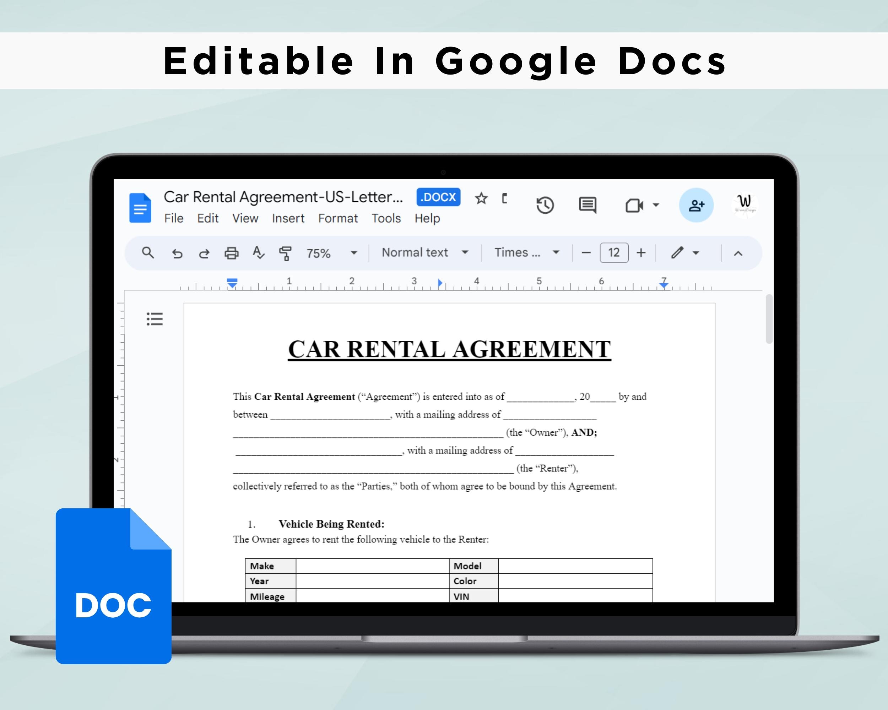The height and width of the screenshot is (710, 888).
Task: Click the .DOCX format badge
Action: 438,197
